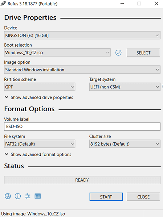
Task: Open the Boot selection dropdown
Action: 57,53
